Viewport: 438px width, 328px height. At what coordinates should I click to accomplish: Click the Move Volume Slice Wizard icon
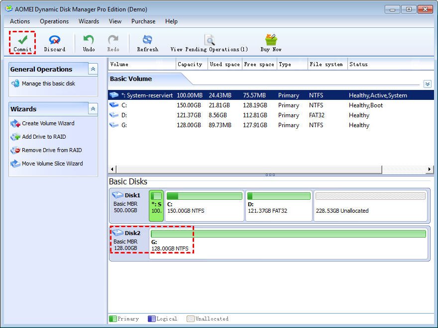[15, 164]
